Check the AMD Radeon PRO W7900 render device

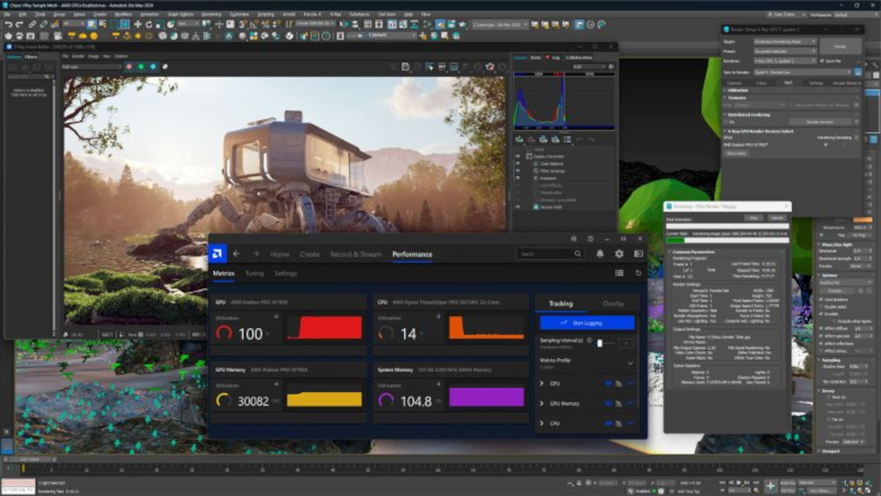point(826,144)
